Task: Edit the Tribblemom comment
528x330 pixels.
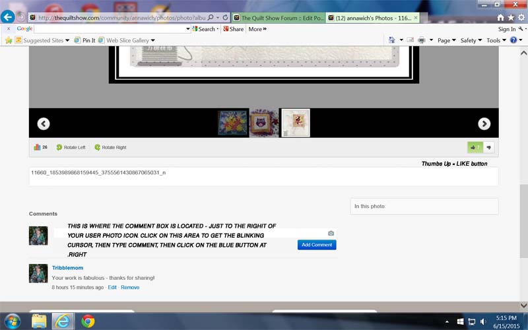Action: [112, 287]
